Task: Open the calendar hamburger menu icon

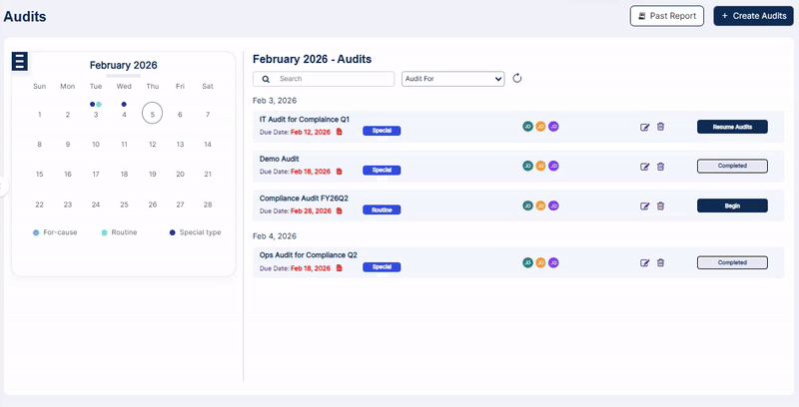Action: [19, 61]
